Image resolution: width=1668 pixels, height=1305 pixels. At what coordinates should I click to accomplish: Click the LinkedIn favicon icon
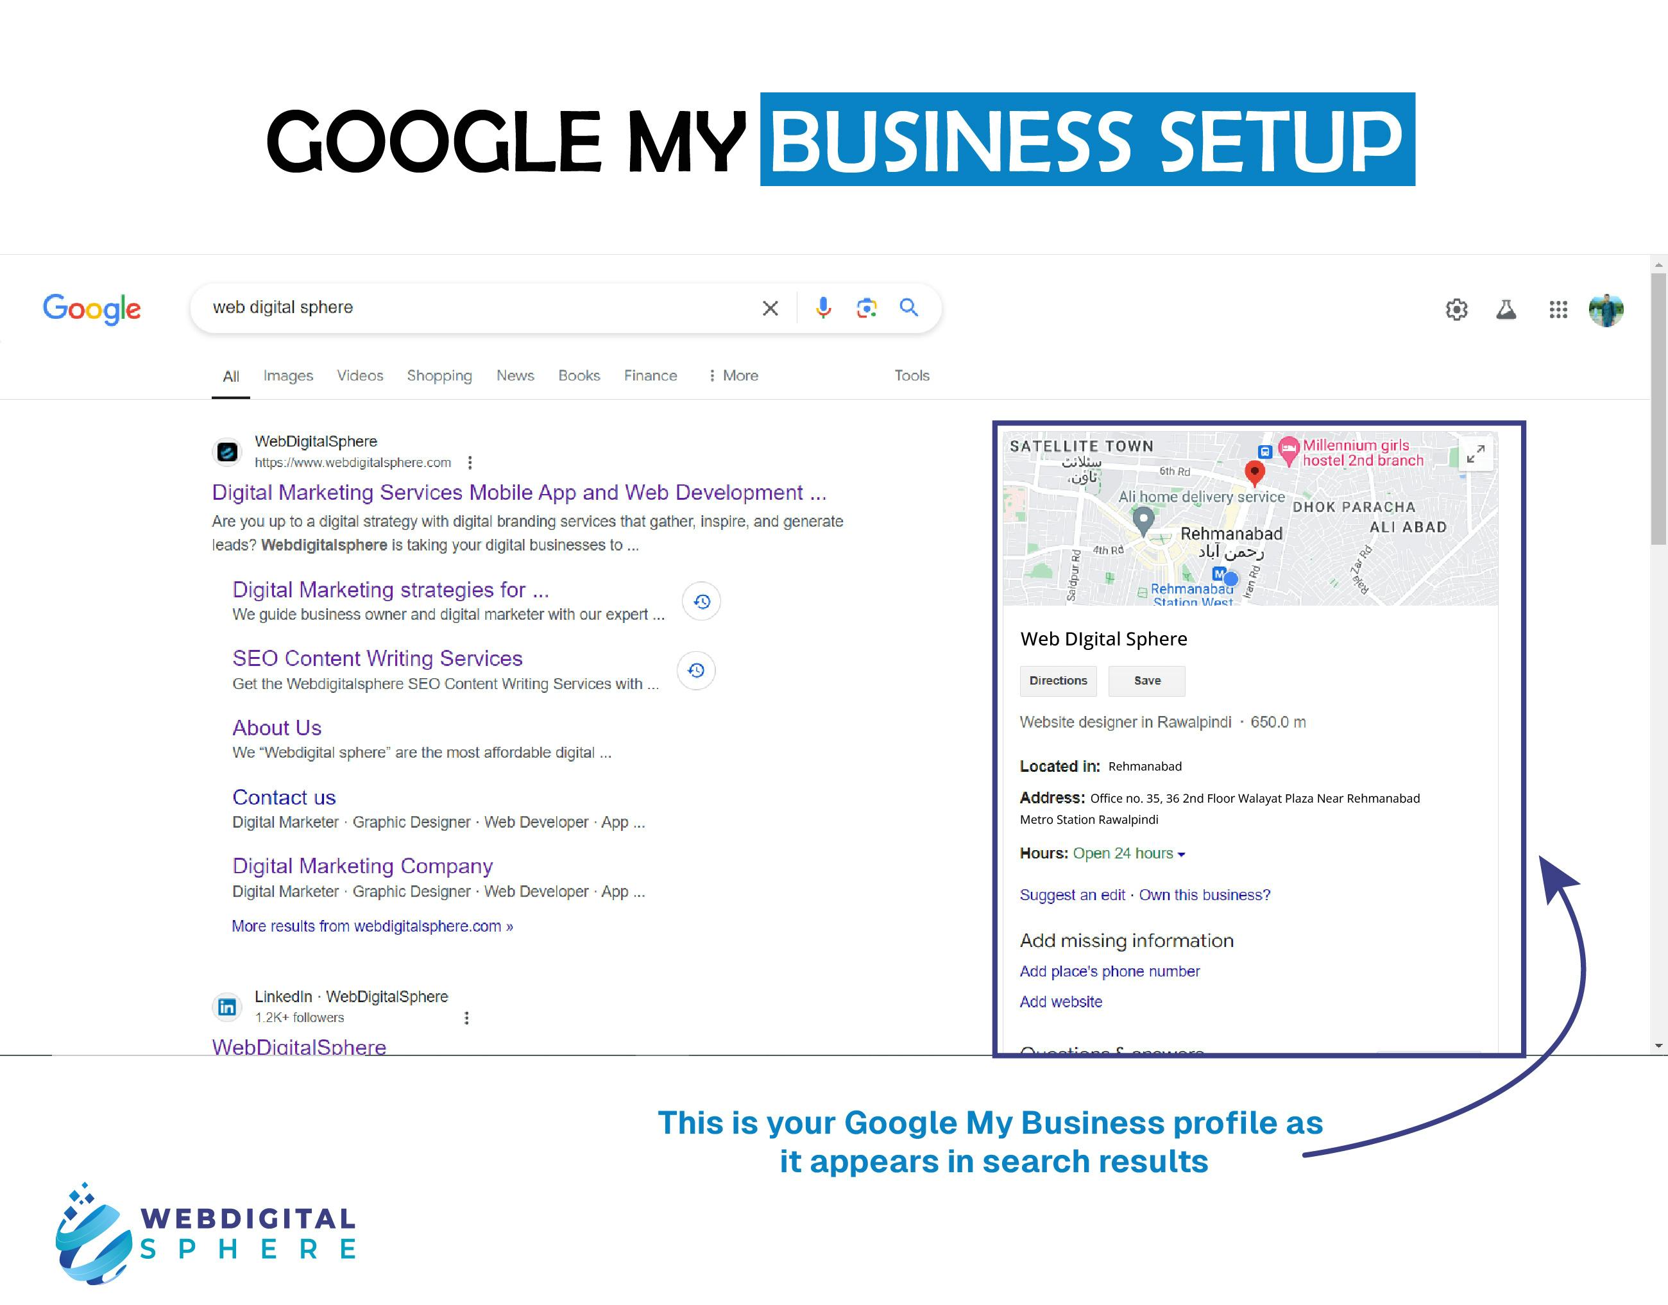click(227, 1007)
